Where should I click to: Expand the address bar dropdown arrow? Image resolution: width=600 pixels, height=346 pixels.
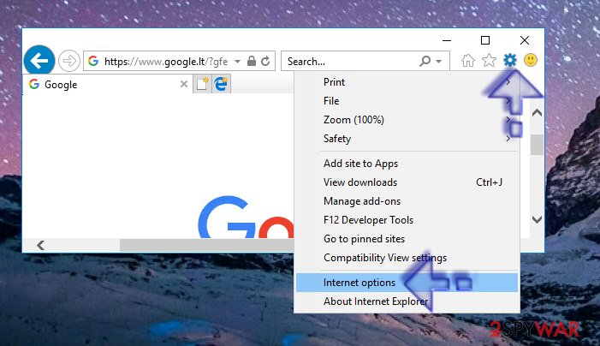click(238, 62)
